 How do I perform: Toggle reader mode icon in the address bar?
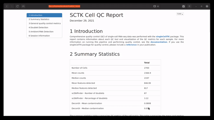(155, 6)
